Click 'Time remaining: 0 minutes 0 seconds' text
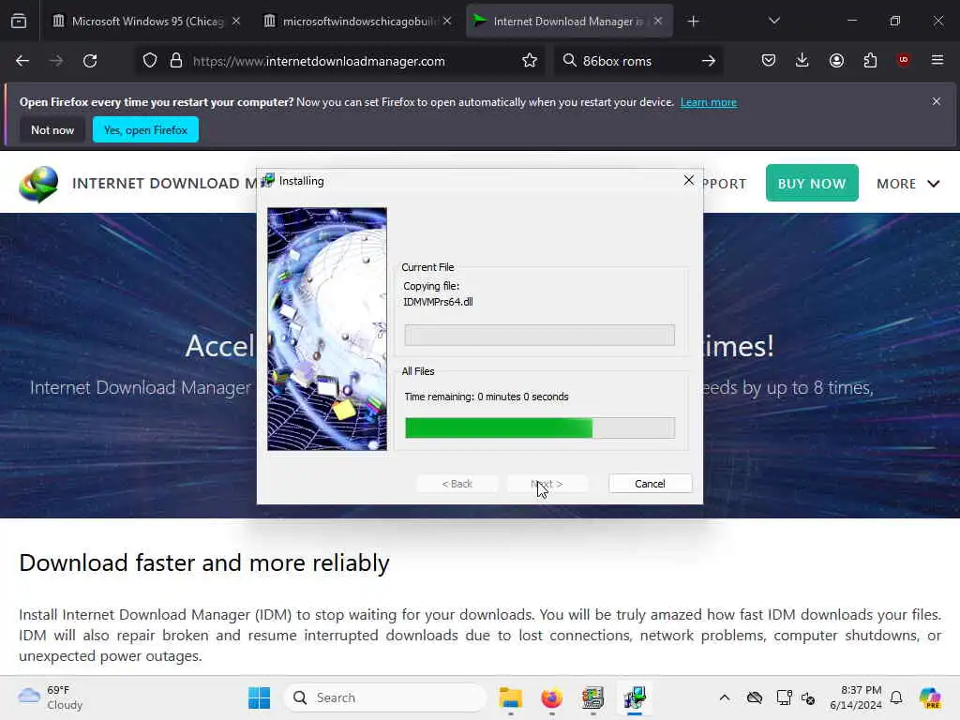This screenshot has height=720, width=960. [487, 397]
